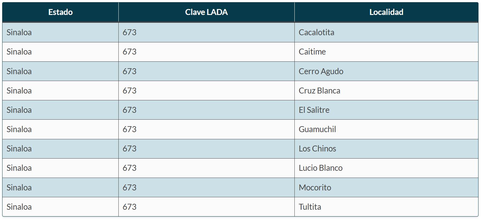Viewport: 481px width, 220px height.
Task: Click the Guamuchil locality cell
Action: point(317,129)
